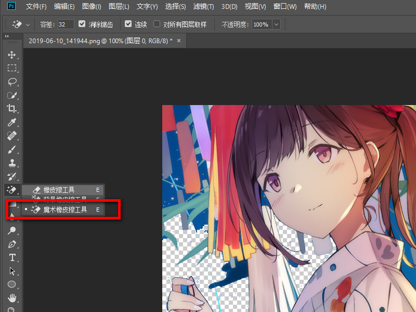Select the Lasso tool

(11, 82)
